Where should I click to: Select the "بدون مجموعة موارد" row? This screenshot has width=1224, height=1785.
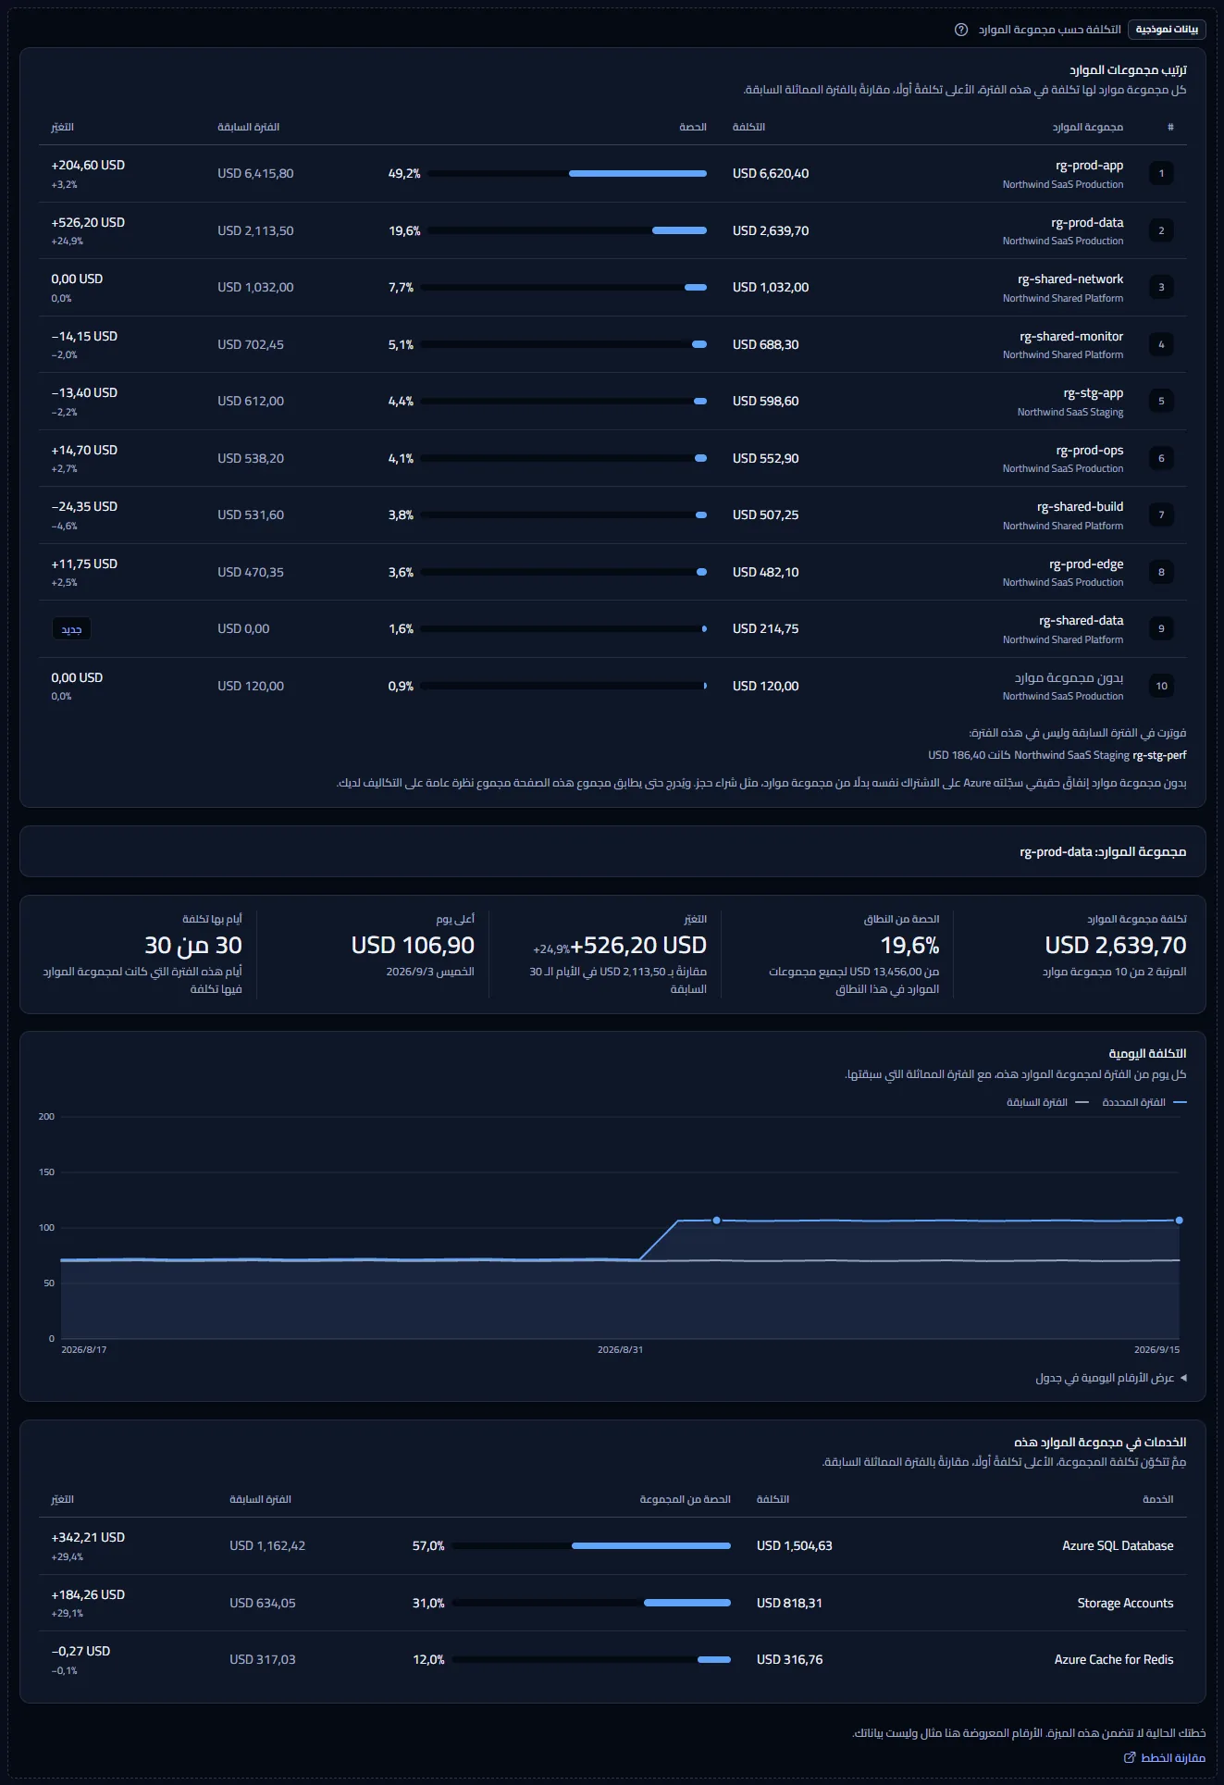pos(612,686)
